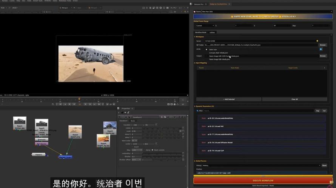This screenshot has width=336, height=188.
Task: Click the Step value field in Global Frame Range
Action: (x=321, y=26)
